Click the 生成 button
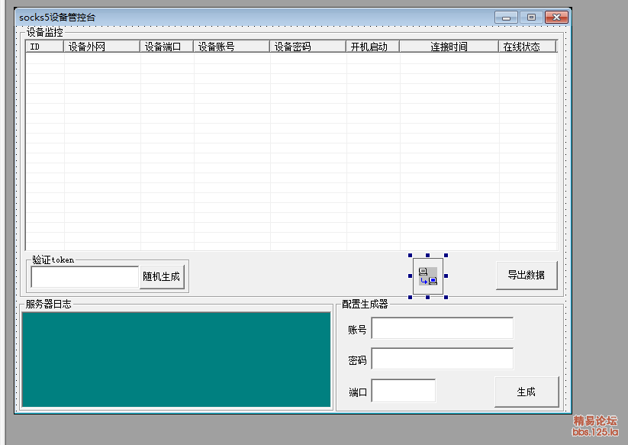This screenshot has height=445, width=628. (x=527, y=392)
